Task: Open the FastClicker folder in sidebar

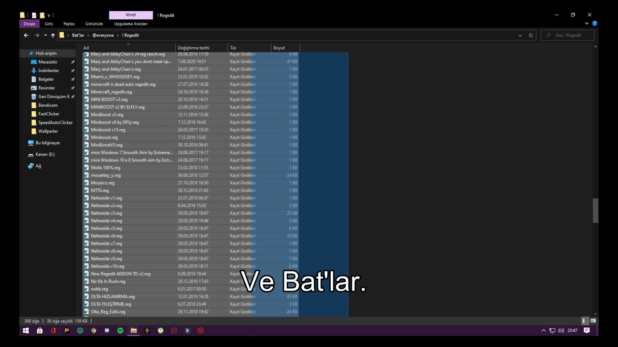Action: point(49,114)
